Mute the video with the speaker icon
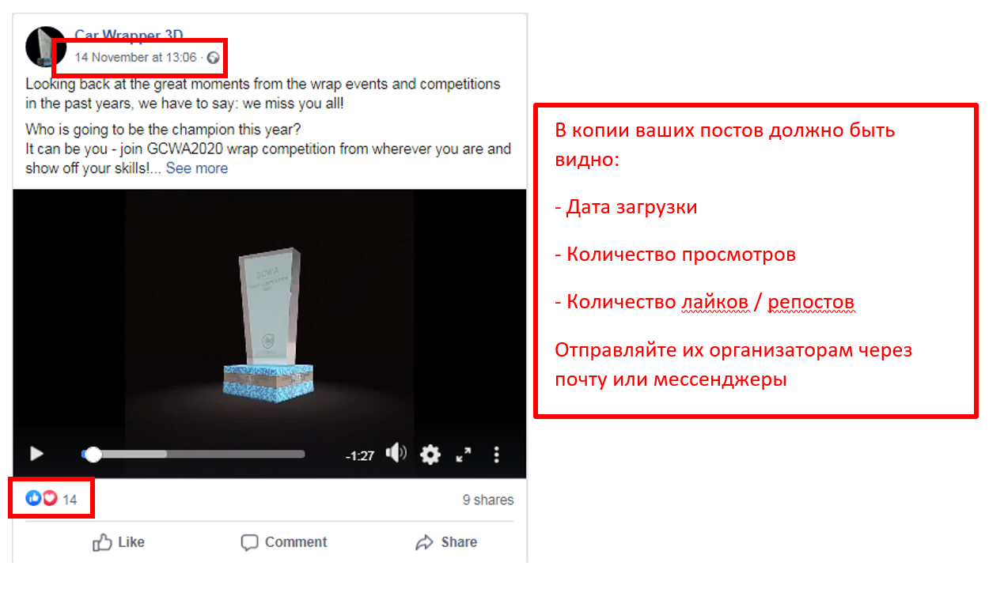 tap(396, 453)
